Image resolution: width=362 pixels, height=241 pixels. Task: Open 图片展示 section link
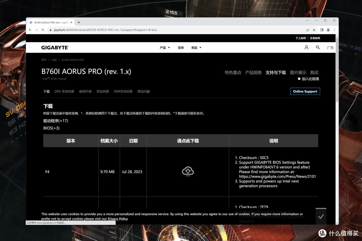click(298, 72)
